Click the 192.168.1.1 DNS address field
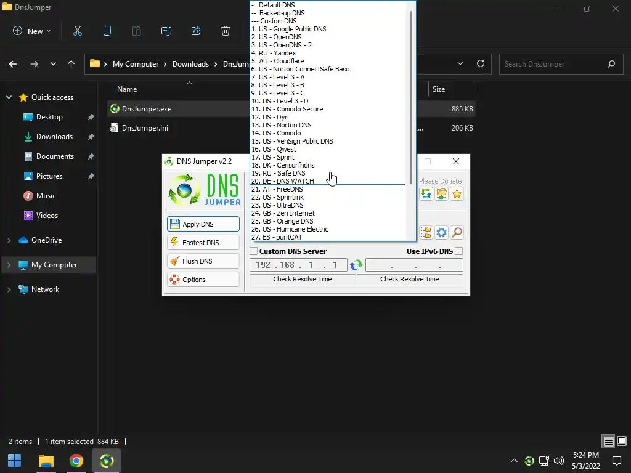 coord(298,265)
